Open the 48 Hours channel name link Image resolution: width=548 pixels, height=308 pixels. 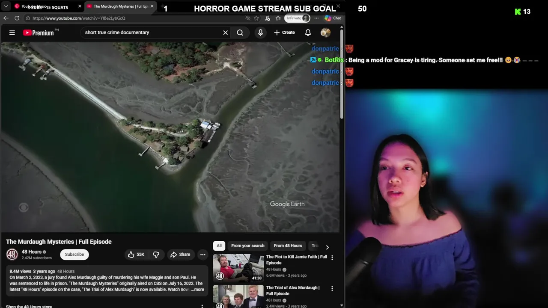click(x=32, y=252)
